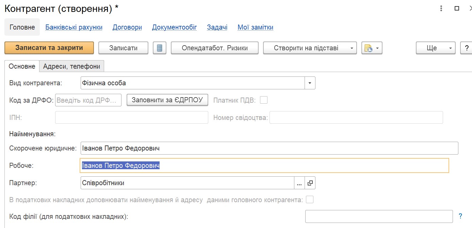Go to the Договори link
This screenshot has height=228, width=472.
coord(127,28)
